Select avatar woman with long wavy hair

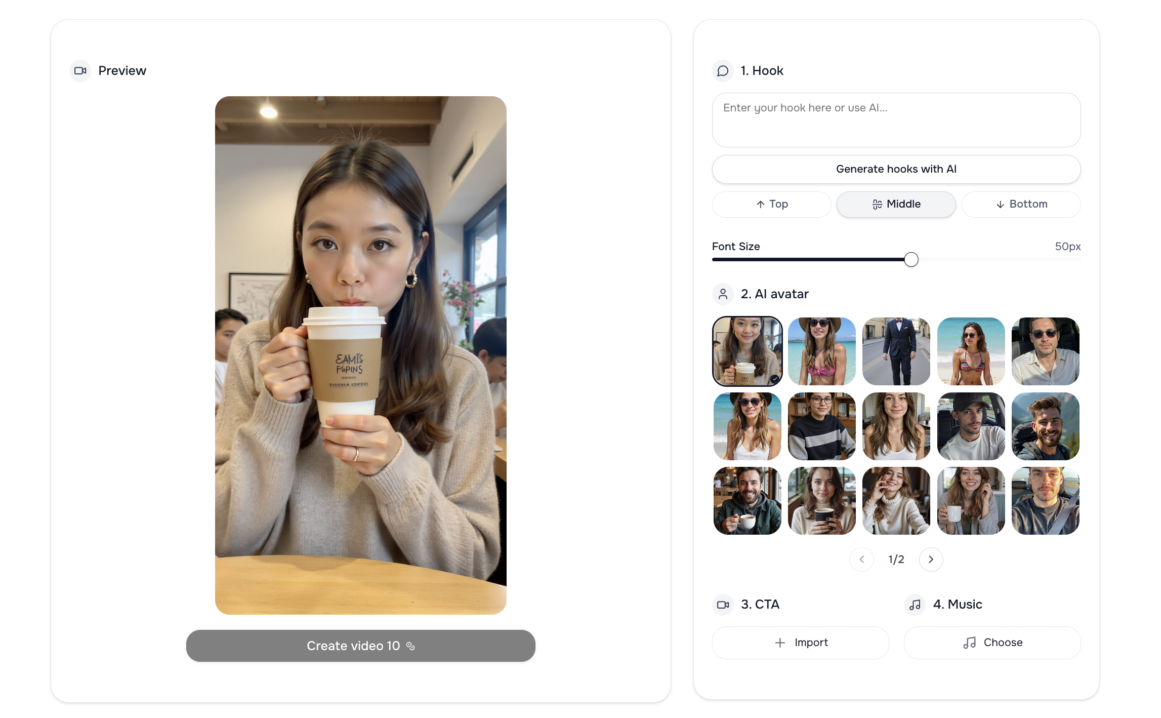pyautogui.click(x=896, y=426)
